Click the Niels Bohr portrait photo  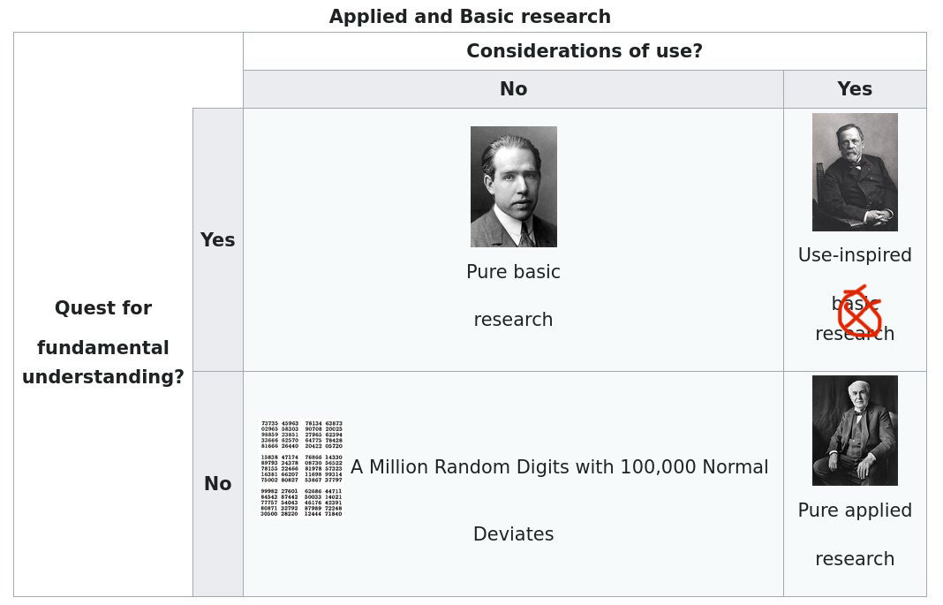513,186
